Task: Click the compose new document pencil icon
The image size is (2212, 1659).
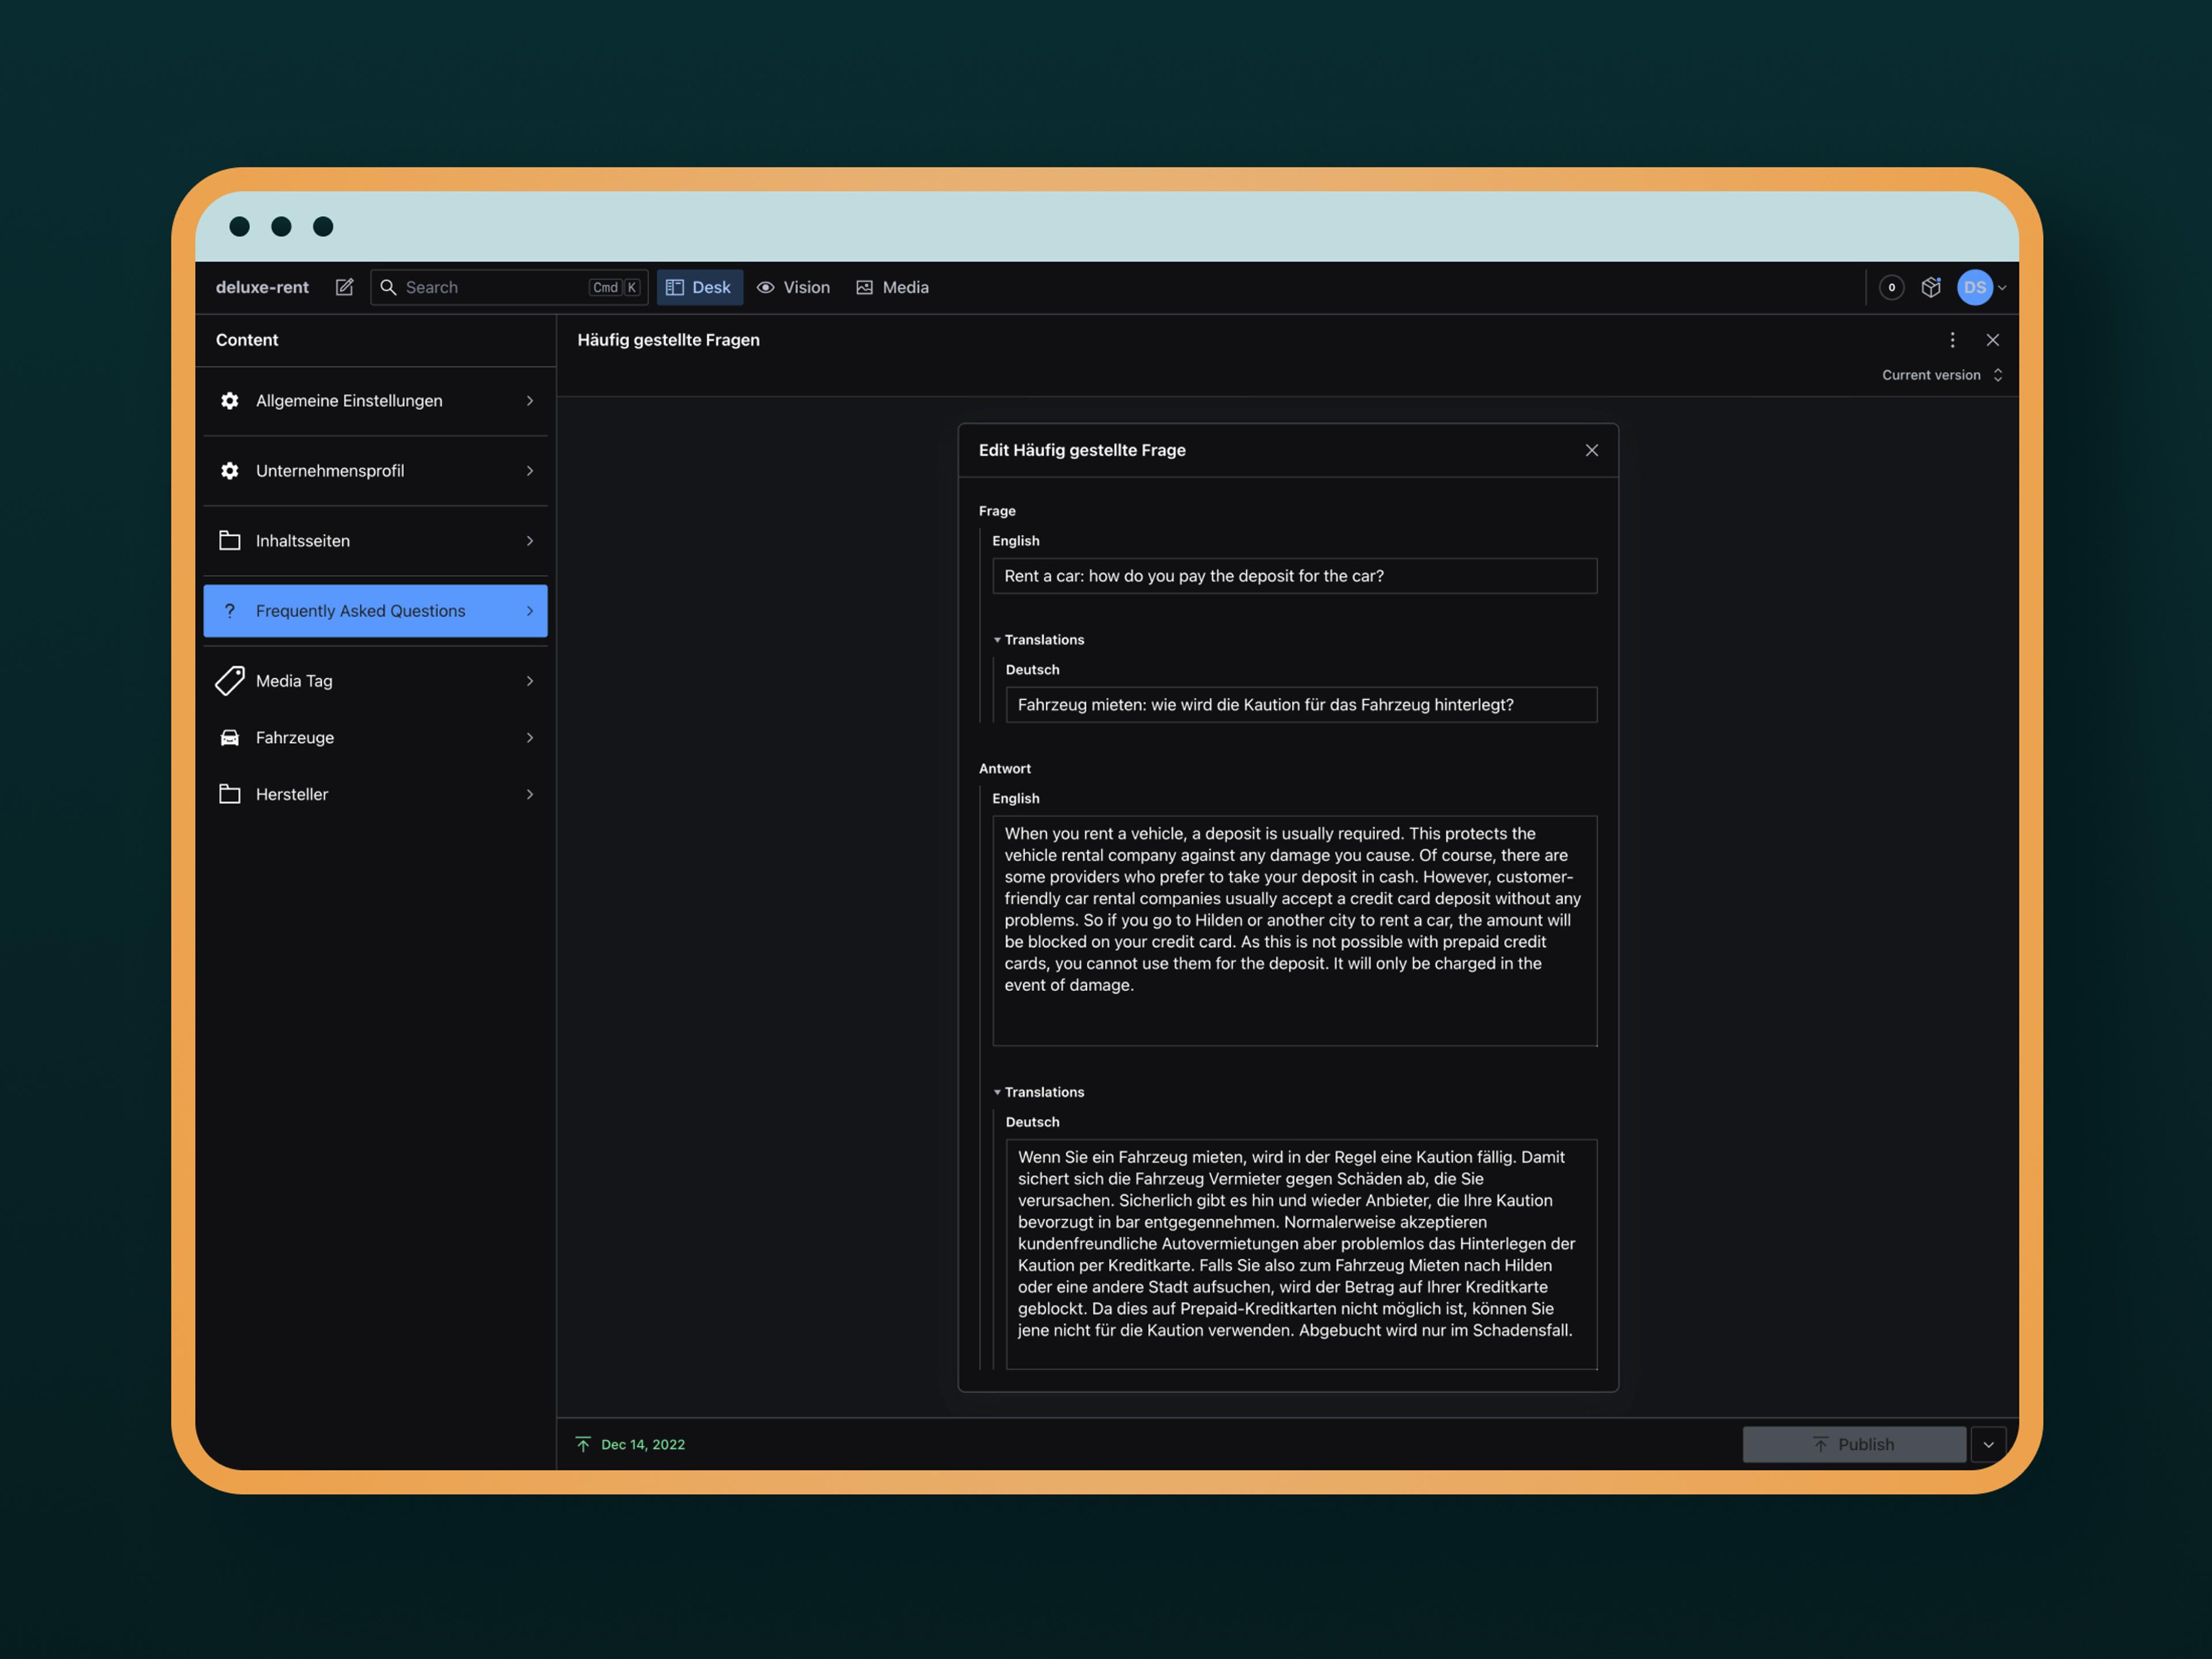Action: click(x=344, y=287)
